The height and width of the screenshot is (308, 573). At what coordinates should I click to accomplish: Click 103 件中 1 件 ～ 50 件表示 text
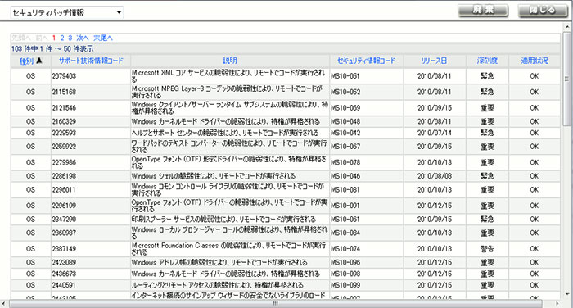[x=52, y=48]
